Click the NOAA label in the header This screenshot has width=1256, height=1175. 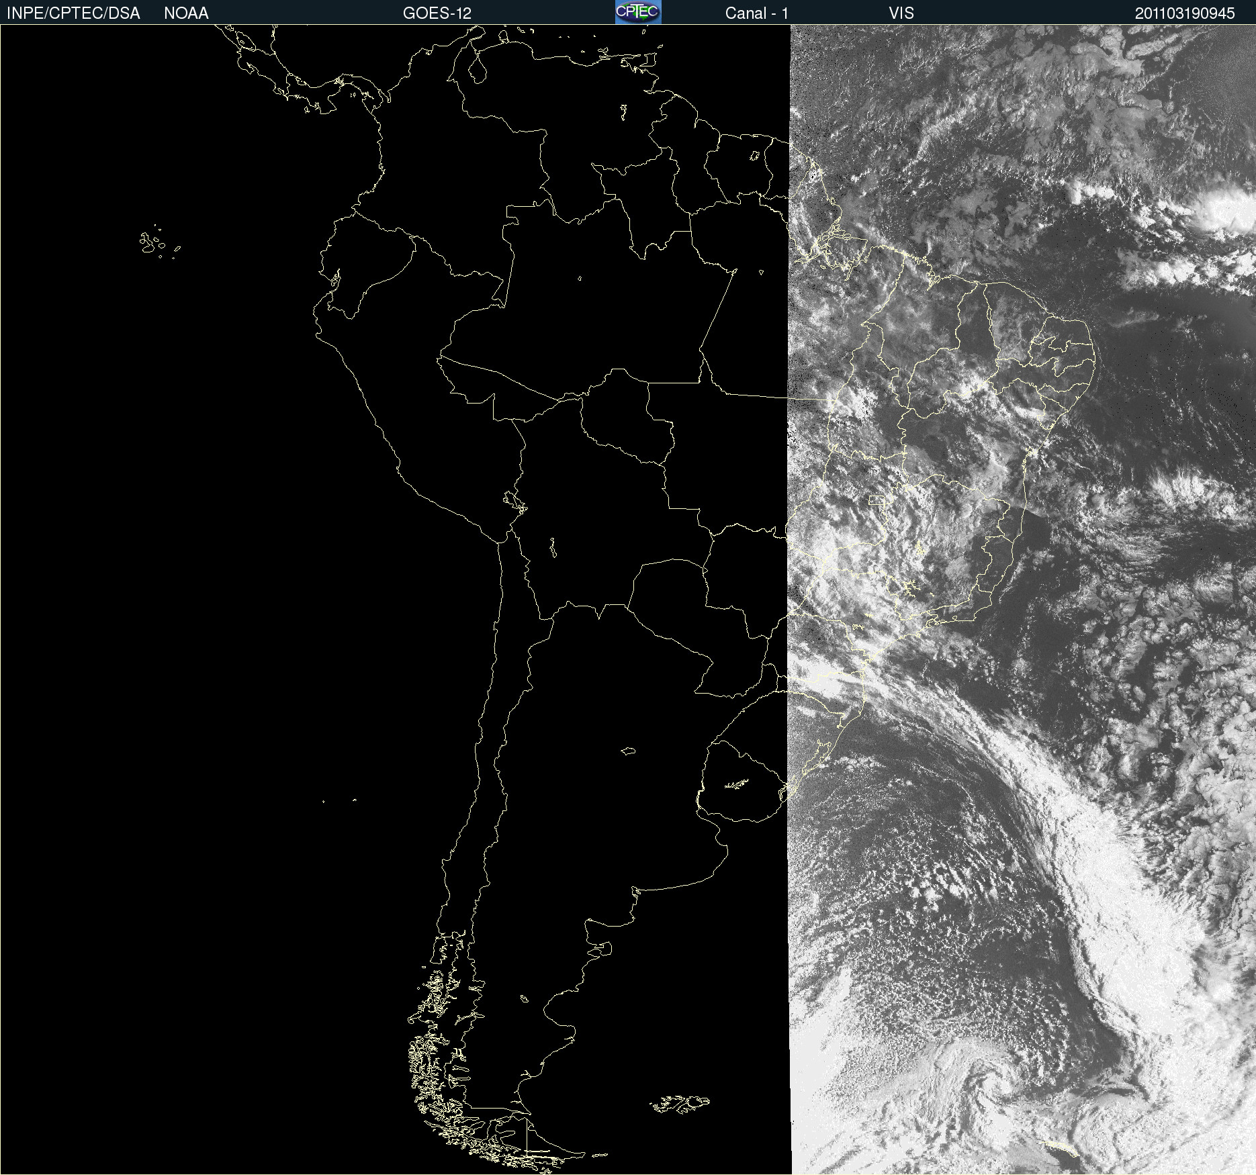tap(186, 13)
